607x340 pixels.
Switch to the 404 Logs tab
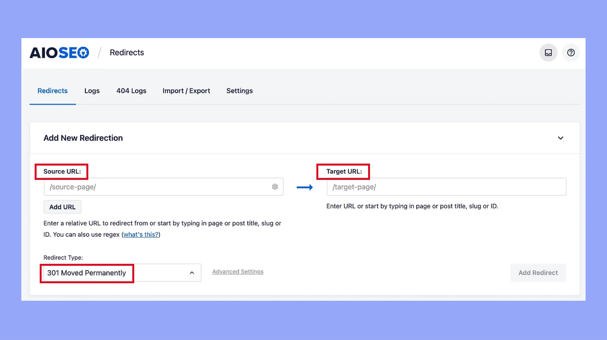coord(131,91)
